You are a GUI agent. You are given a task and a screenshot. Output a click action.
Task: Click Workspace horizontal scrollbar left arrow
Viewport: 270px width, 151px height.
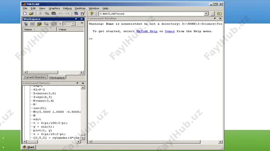coord(25,73)
